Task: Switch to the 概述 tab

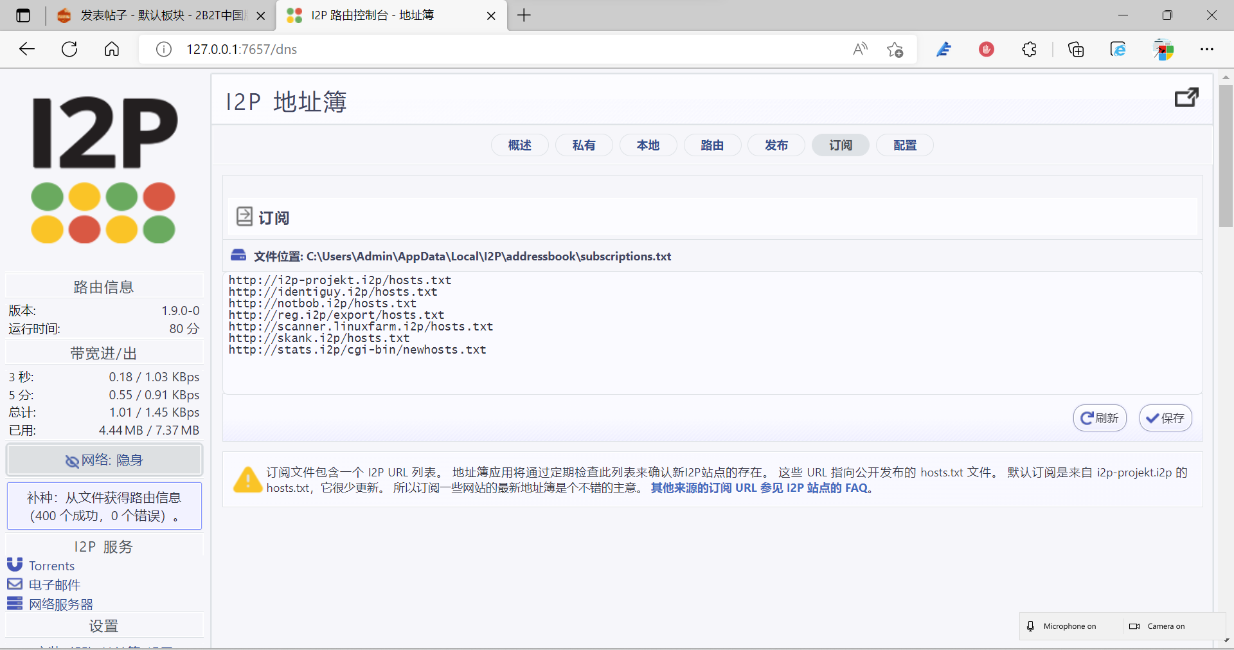Action: [519, 145]
